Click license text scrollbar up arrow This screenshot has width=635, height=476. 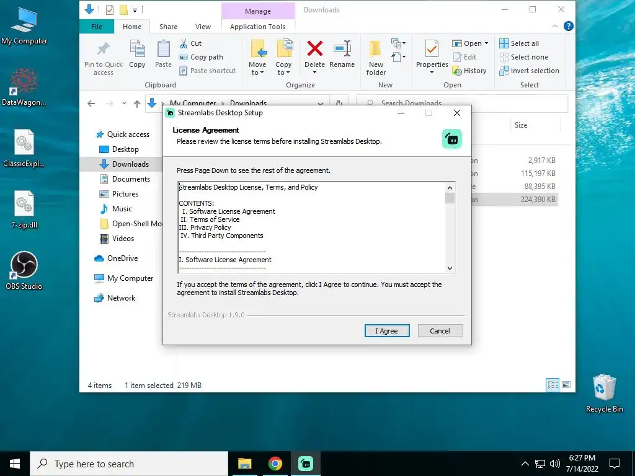(450, 187)
